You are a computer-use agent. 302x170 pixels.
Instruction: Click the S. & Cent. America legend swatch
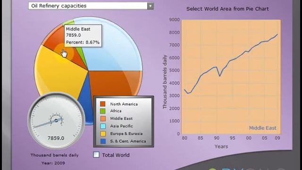coord(103,141)
